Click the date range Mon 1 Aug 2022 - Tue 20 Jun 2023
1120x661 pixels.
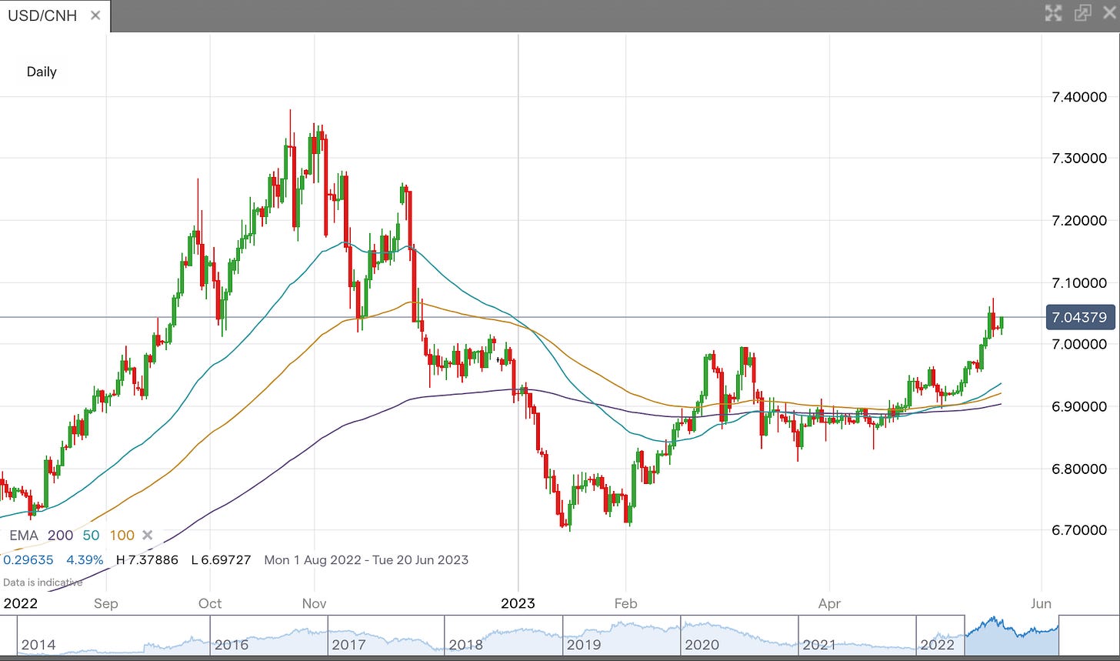(366, 559)
